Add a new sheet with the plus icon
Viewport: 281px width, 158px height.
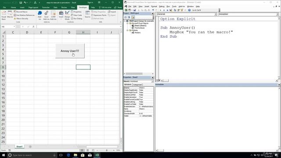(30, 147)
